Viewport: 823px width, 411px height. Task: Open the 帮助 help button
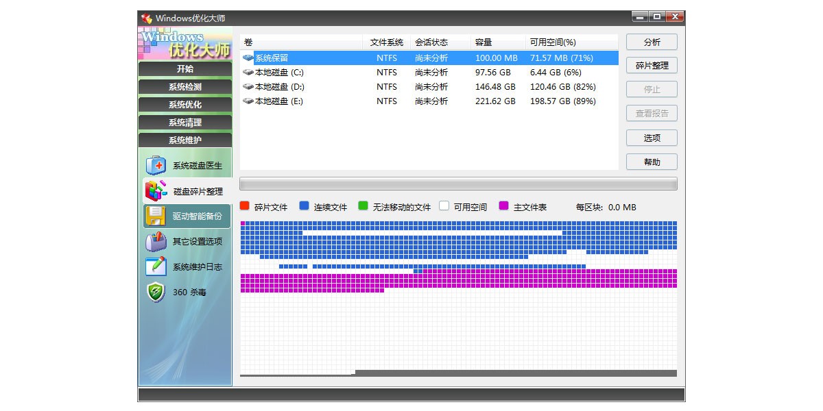652,162
